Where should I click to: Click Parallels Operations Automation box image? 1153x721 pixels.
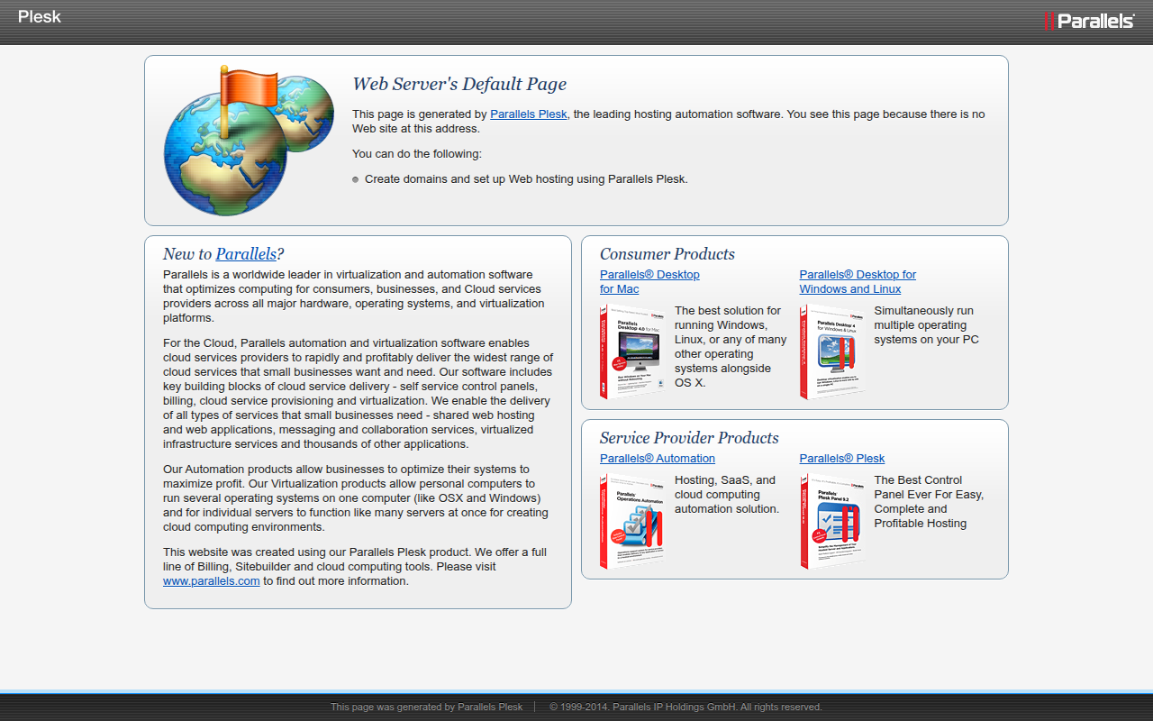point(632,521)
